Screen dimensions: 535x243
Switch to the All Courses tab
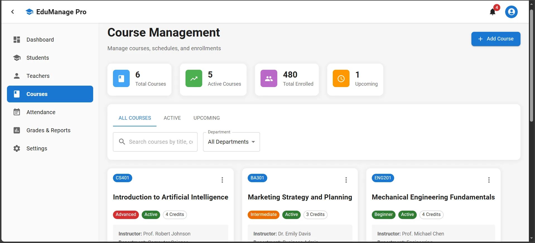135,118
